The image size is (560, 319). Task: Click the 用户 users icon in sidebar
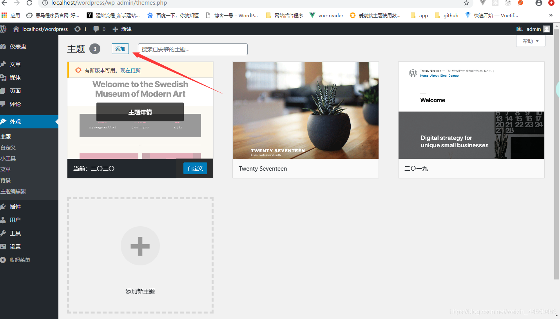point(3,220)
